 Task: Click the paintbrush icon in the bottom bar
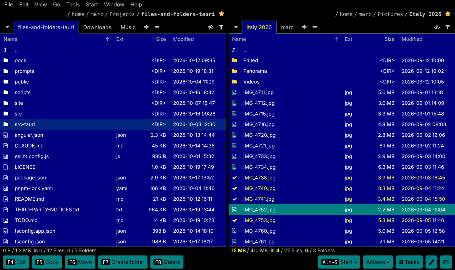(431, 262)
